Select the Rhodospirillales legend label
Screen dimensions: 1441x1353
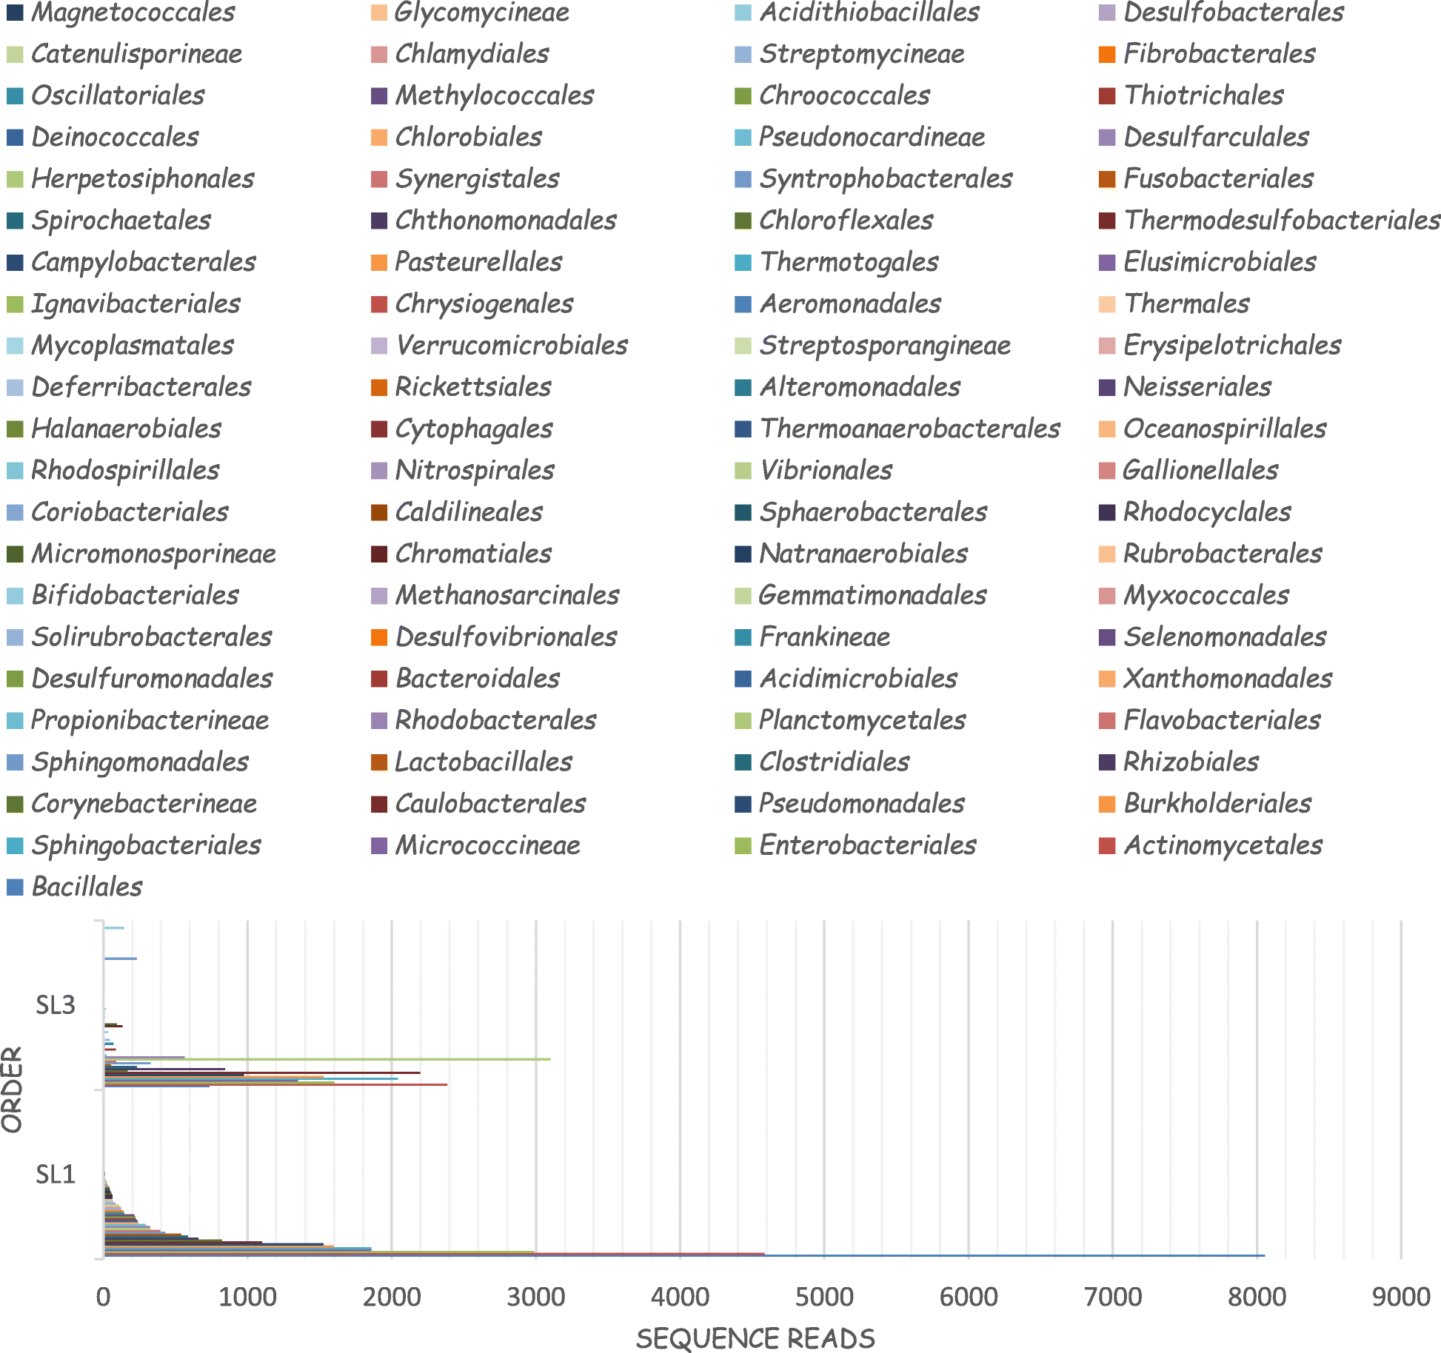125,471
